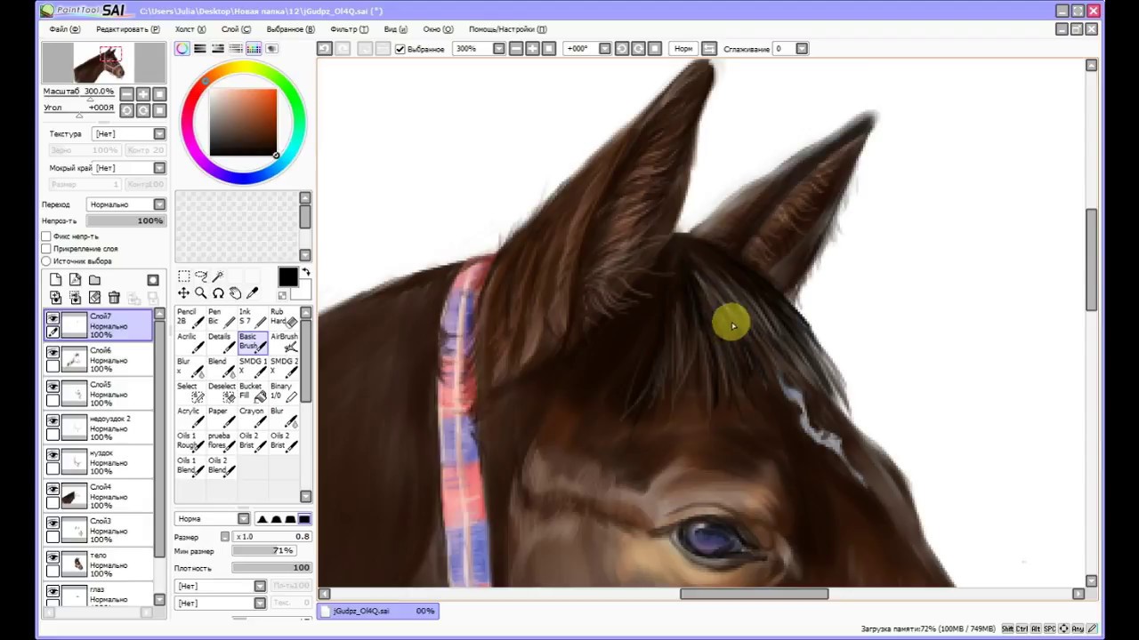Undo using the toolbar arrow button

[325, 49]
